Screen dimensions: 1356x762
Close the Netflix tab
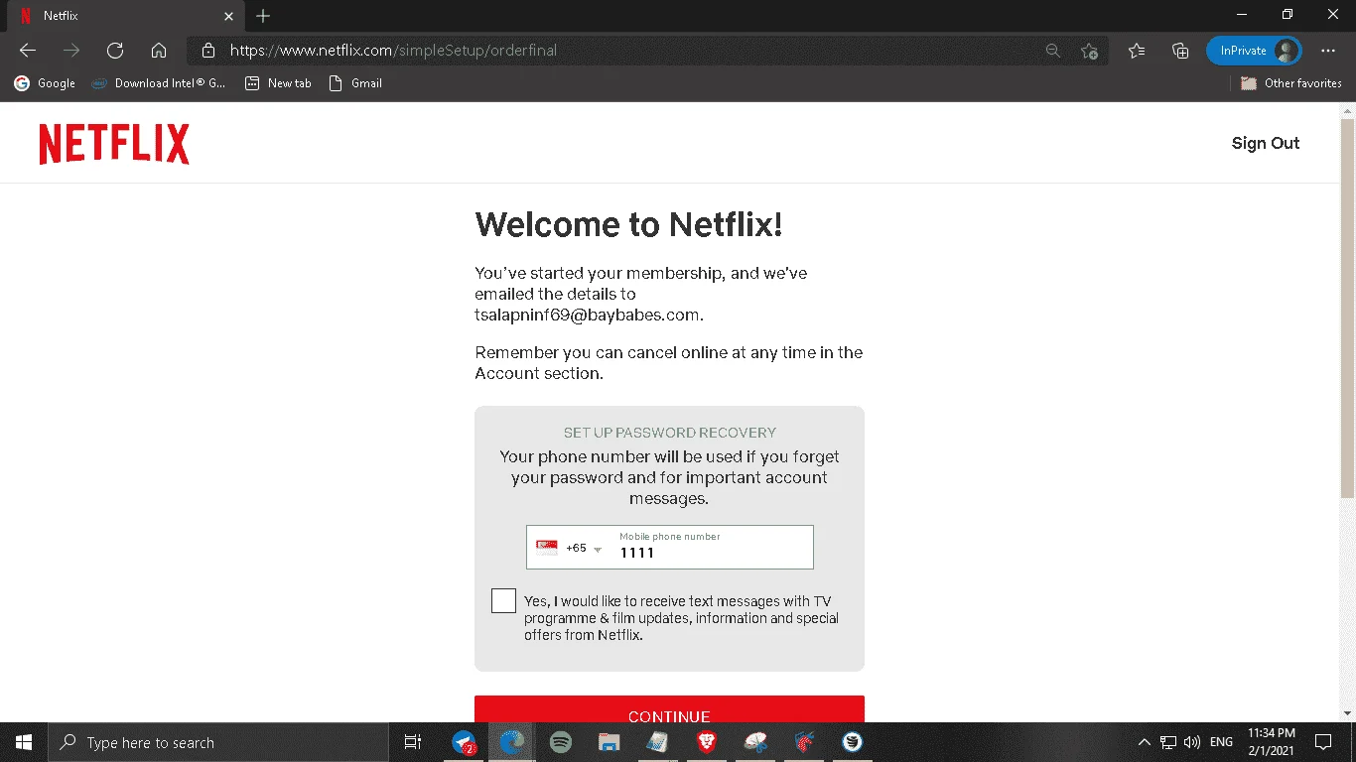228,16
